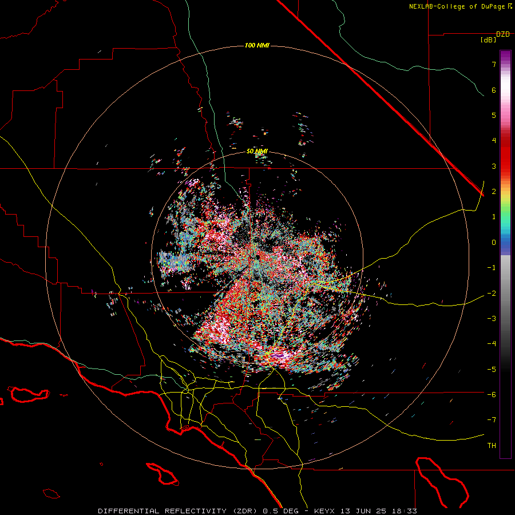Click the 0.5 DEG elevation text
Viewport: 515px width, 515px height.
pyautogui.click(x=280, y=511)
